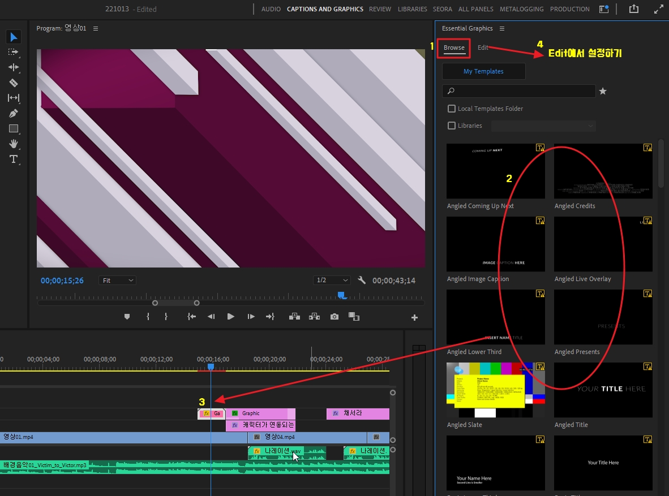Image resolution: width=669 pixels, height=496 pixels.
Task: Filter templates by favorites star
Action: pos(603,91)
